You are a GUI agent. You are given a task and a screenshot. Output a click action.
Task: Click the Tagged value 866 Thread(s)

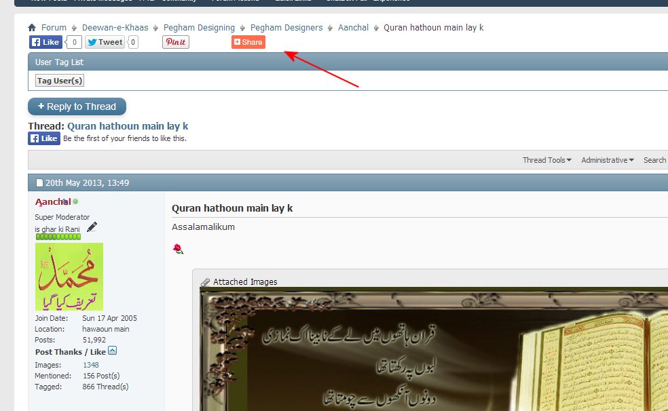click(x=105, y=387)
